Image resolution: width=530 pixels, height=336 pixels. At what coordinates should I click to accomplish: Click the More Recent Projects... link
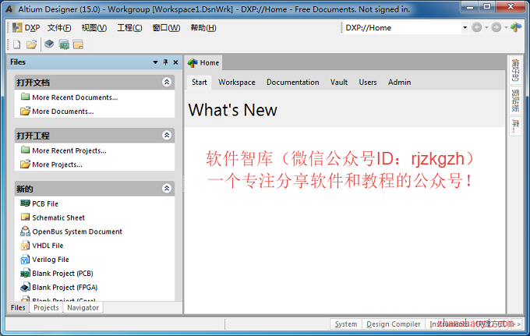point(69,150)
